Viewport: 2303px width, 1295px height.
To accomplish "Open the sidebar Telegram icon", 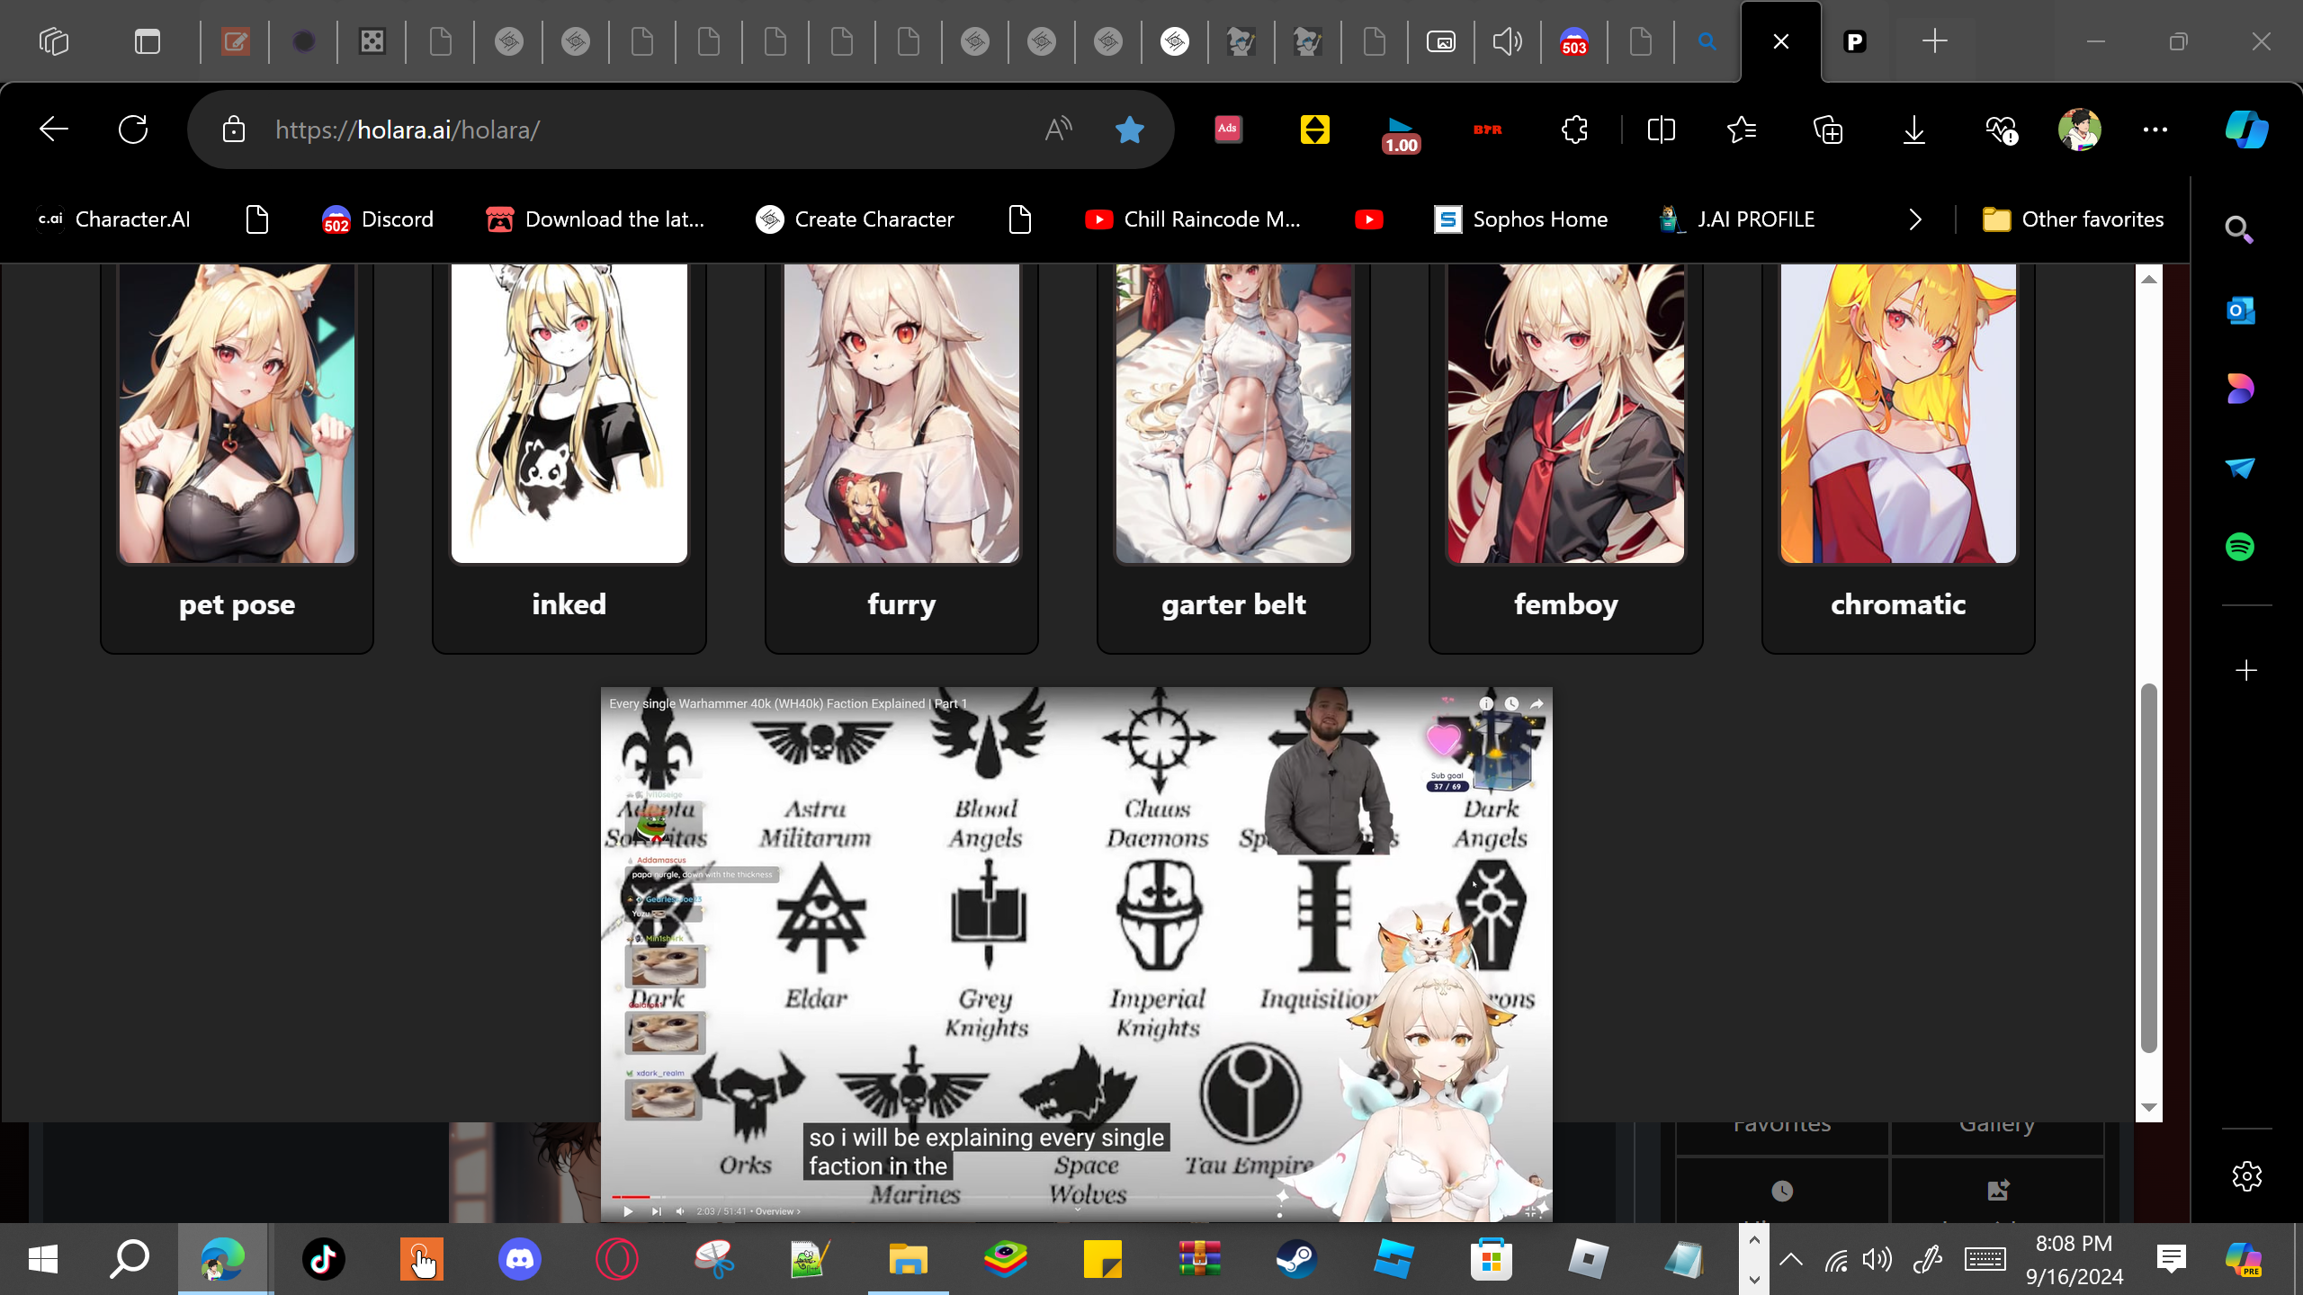I will tap(2240, 468).
